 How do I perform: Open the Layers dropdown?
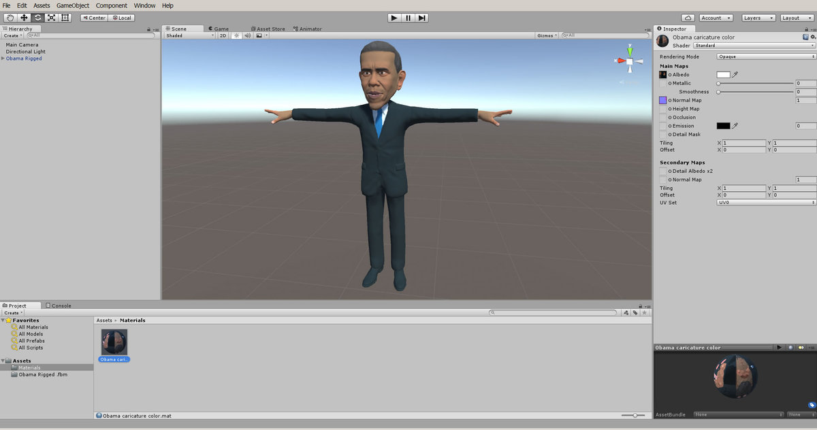[758, 18]
